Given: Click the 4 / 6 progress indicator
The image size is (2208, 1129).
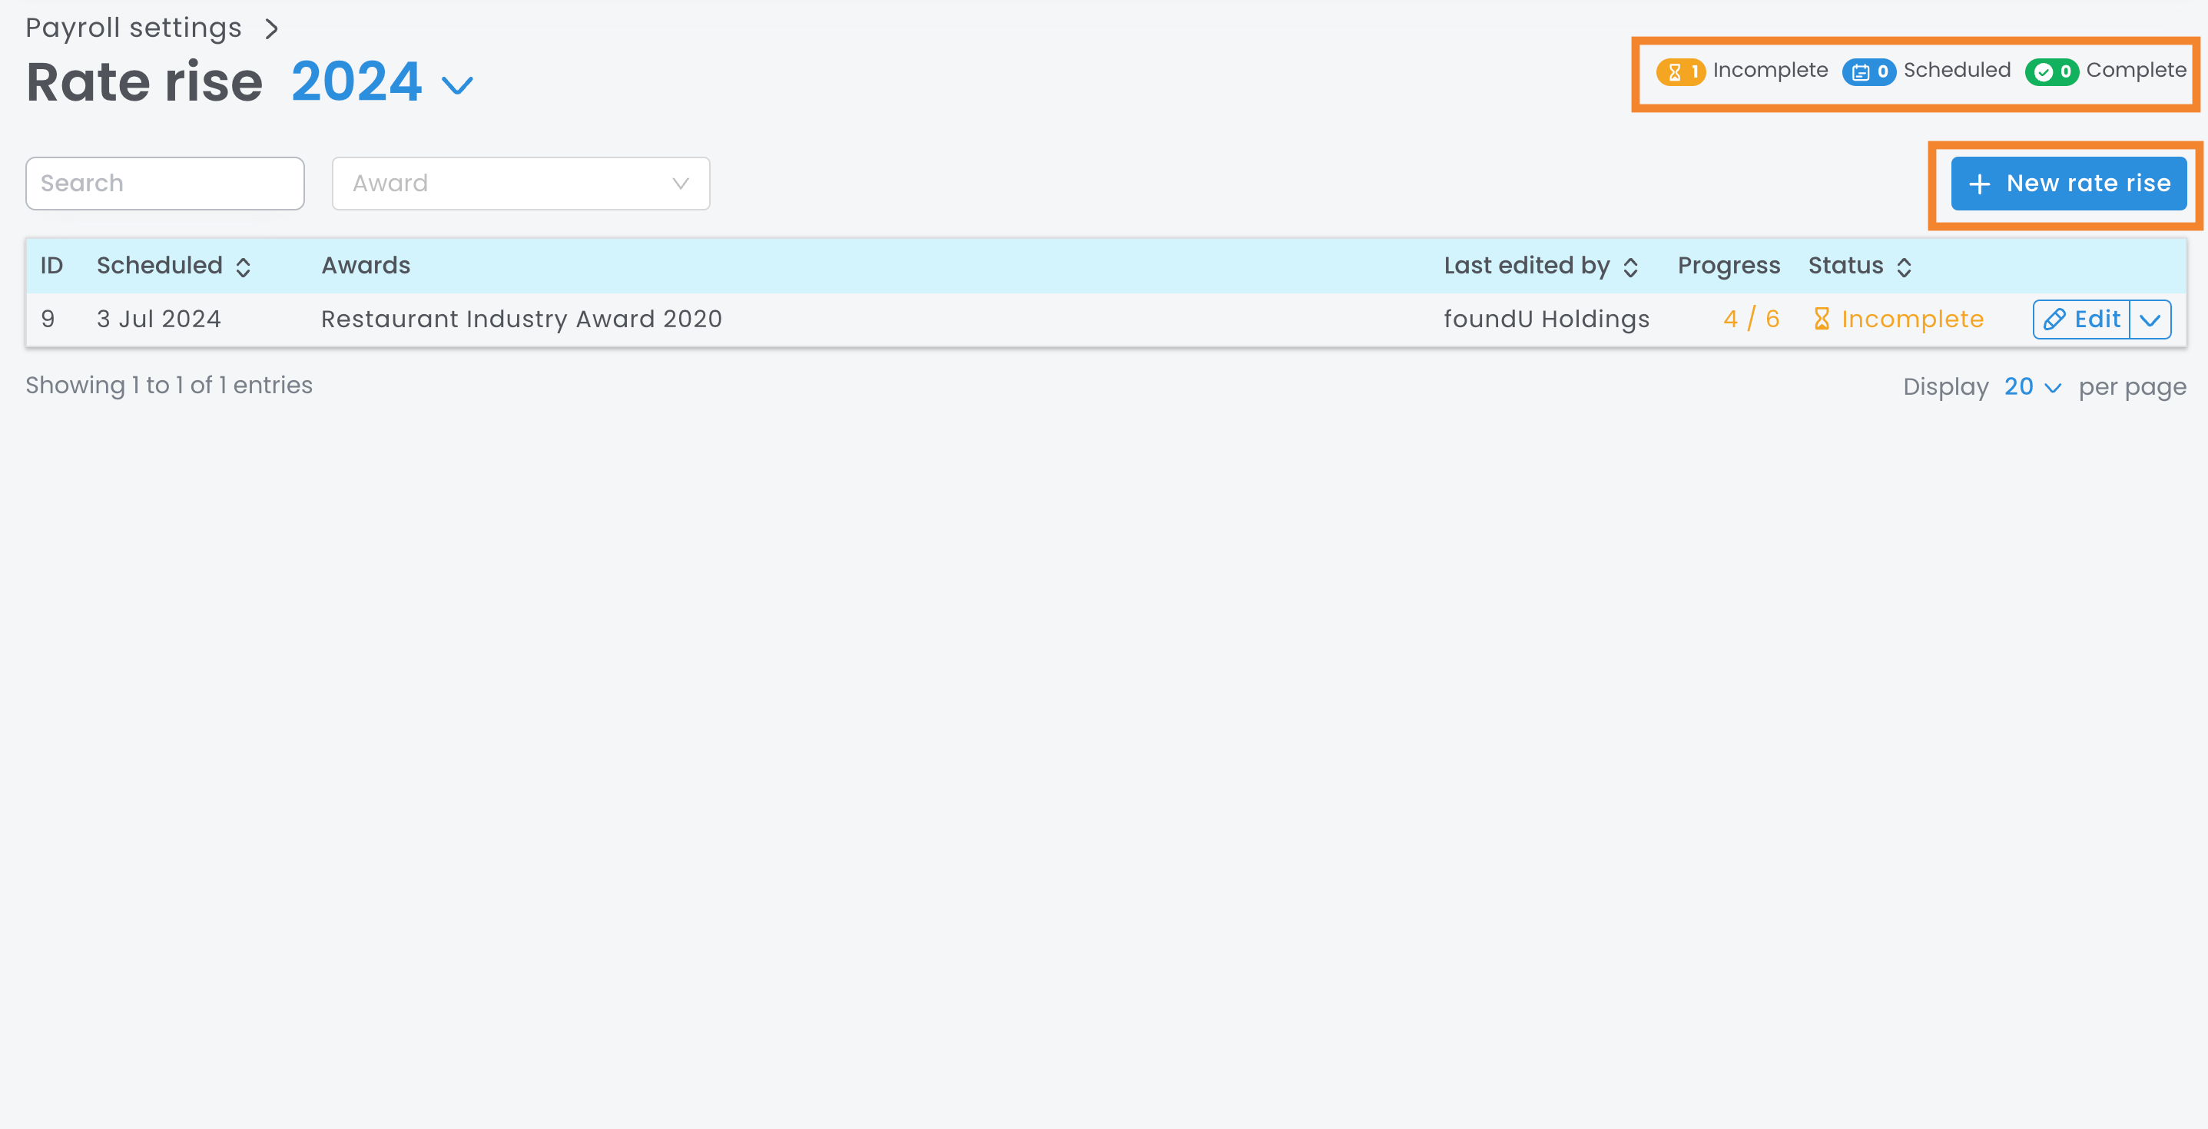Looking at the screenshot, I should click(1751, 319).
